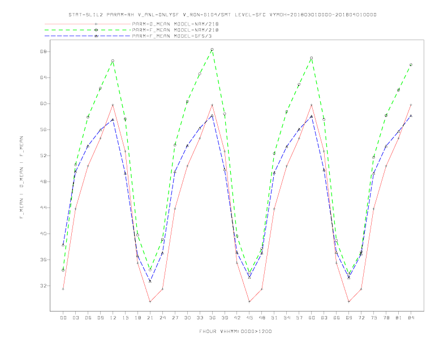This screenshot has width=448, height=346.
Task: Click x-axis forecast hour label 54
Action: pos(287,318)
